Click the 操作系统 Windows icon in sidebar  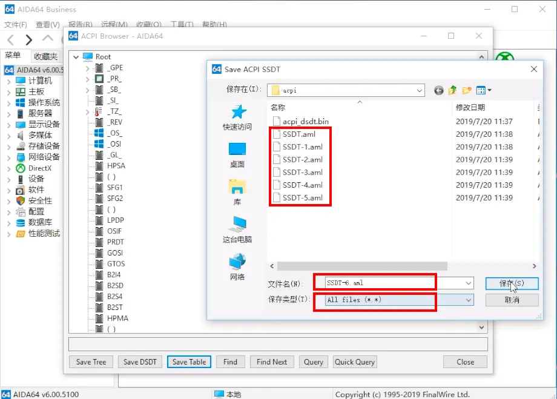(x=20, y=103)
